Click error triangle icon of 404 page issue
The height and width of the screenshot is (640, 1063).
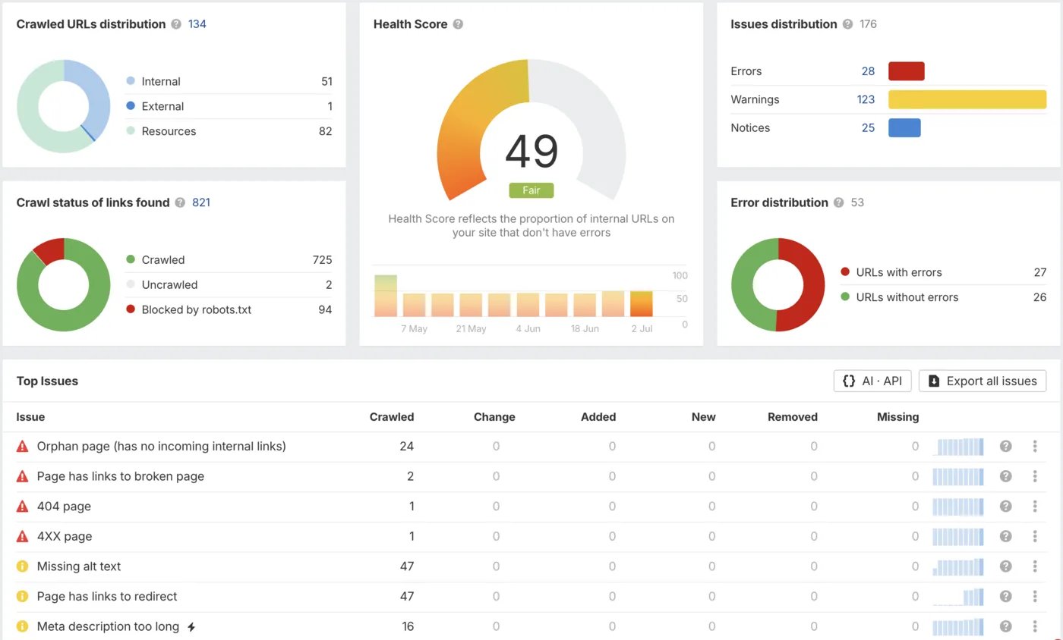[22, 506]
